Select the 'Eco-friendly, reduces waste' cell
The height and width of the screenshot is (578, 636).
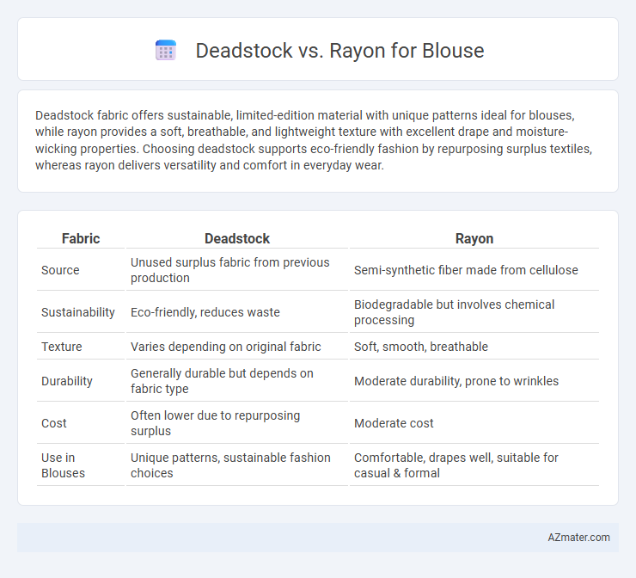pyautogui.click(x=237, y=312)
